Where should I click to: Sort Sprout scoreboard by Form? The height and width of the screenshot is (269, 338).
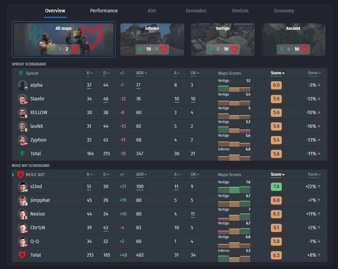(x=314, y=73)
